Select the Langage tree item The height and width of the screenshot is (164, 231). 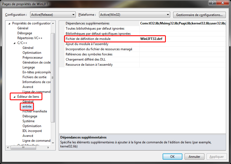29,67
